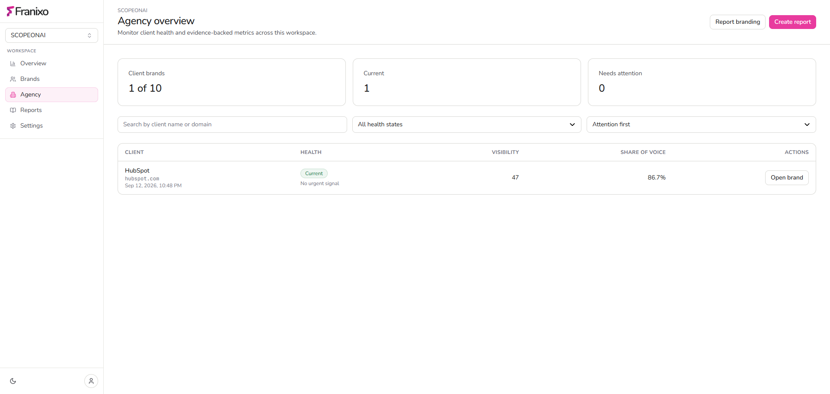Click the Current summary card
The height and width of the screenshot is (394, 830).
coord(467,82)
